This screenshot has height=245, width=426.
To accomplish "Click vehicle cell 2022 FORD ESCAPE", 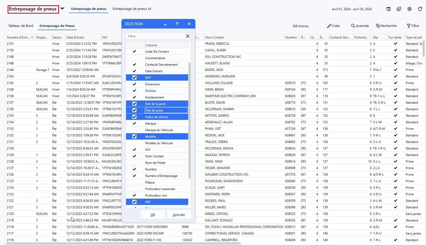I will [x=150, y=233].
